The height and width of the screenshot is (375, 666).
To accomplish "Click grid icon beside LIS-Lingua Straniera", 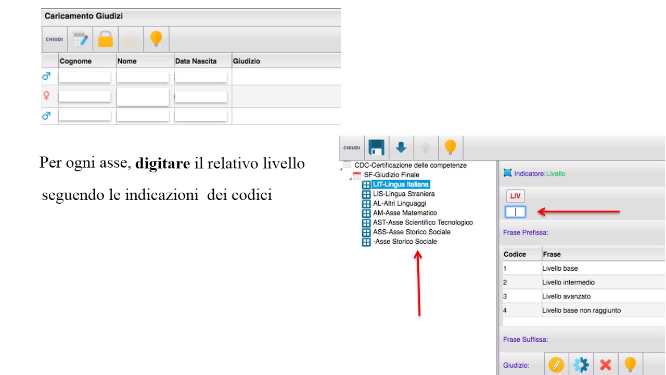I will coord(366,194).
